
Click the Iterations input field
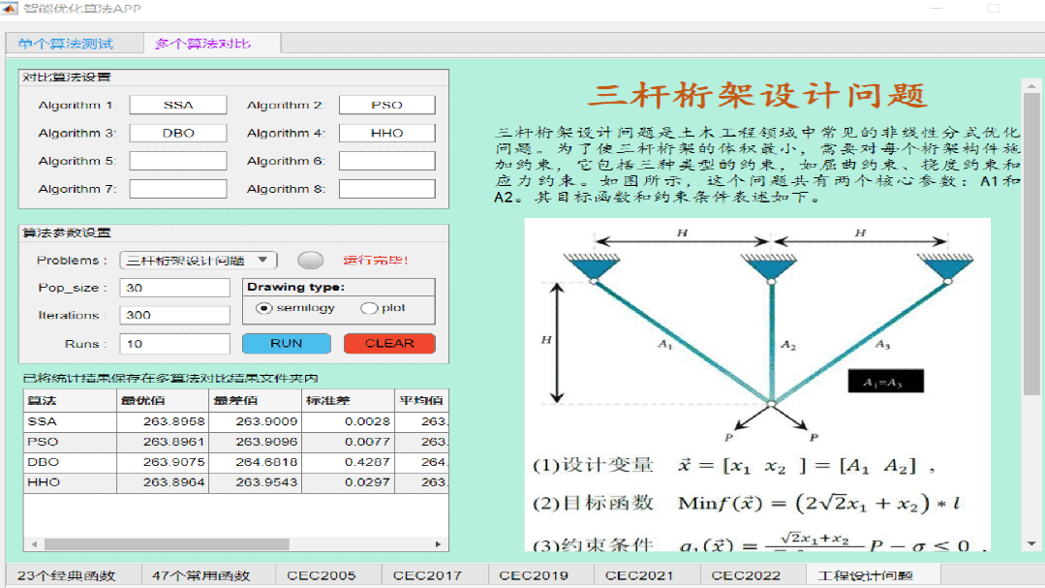tap(174, 315)
